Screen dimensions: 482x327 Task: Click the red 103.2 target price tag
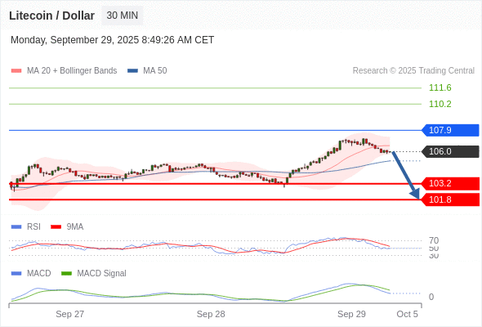click(450, 183)
